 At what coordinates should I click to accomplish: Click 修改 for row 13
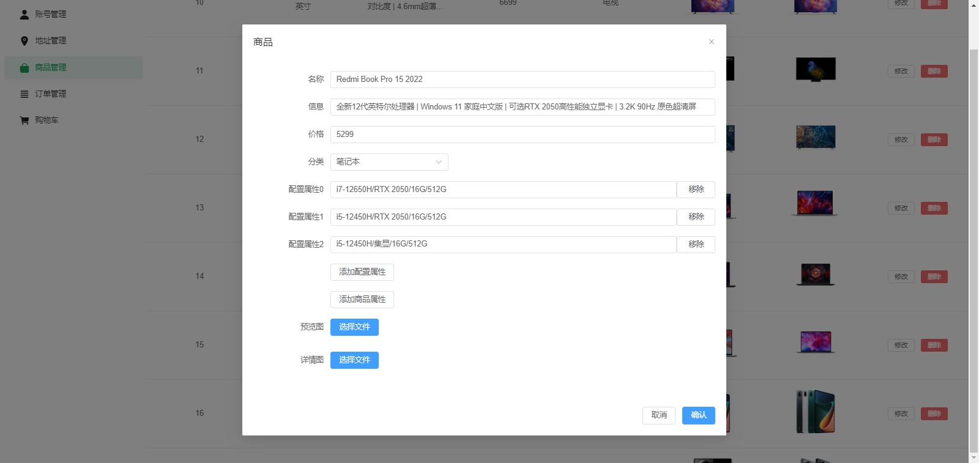tap(901, 209)
